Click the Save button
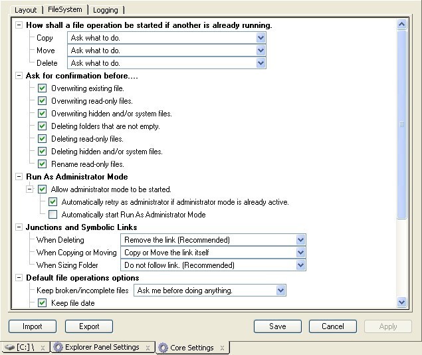 point(278,326)
